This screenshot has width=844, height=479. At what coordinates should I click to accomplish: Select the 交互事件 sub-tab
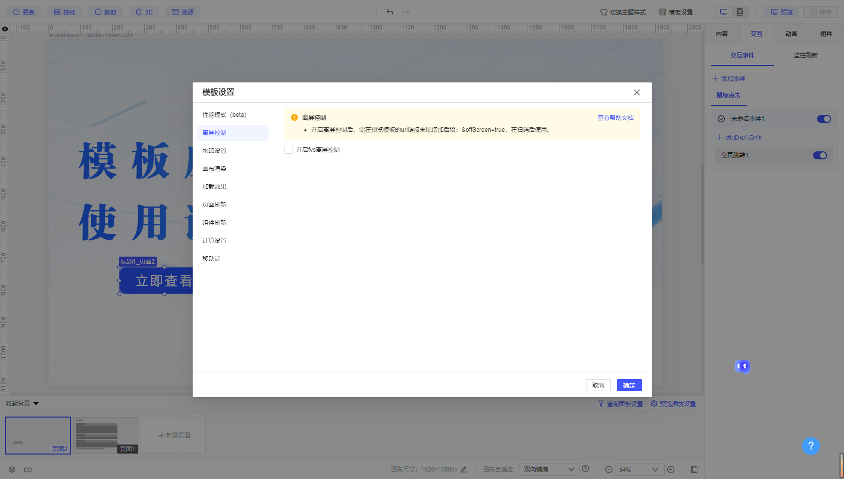[742, 55]
